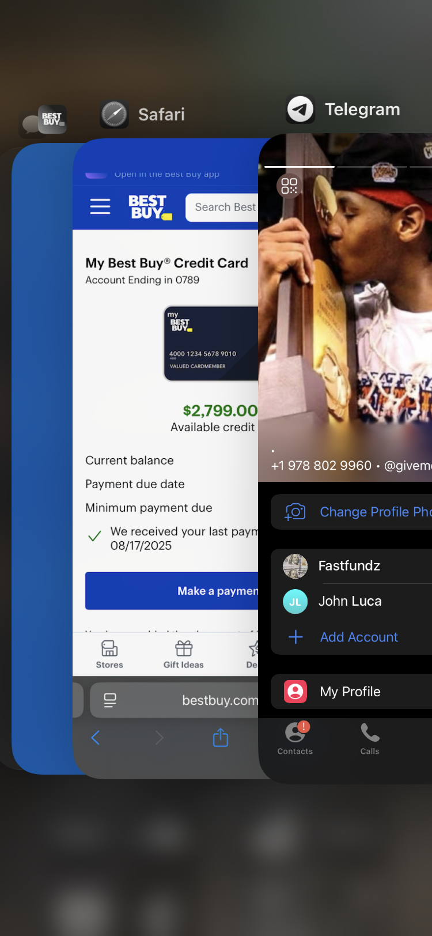Tap the Safari compass icon in switcher header
Viewport: 432px width, 936px height.
(x=114, y=114)
